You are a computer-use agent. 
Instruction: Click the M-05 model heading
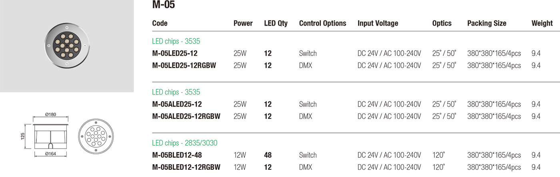click(164, 5)
